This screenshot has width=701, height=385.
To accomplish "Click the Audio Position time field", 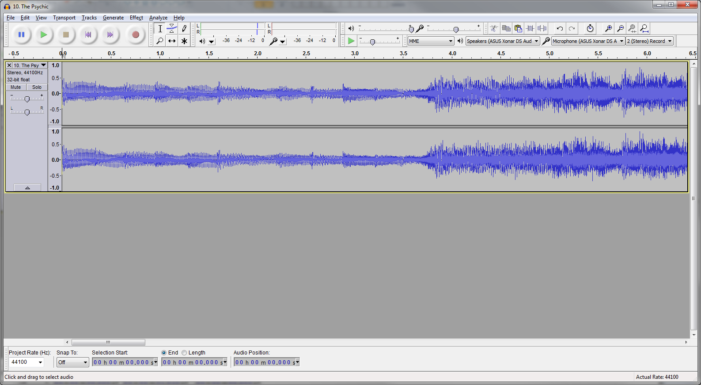I will click(267, 362).
